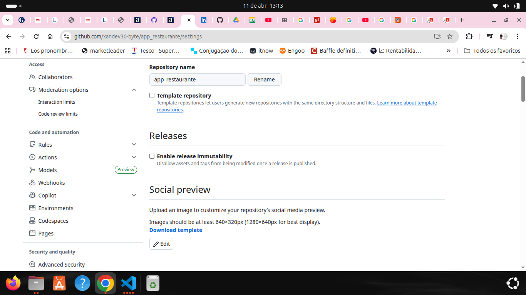The image size is (526, 295).
Task: Open the Tesco bookmark
Action: 156,51
